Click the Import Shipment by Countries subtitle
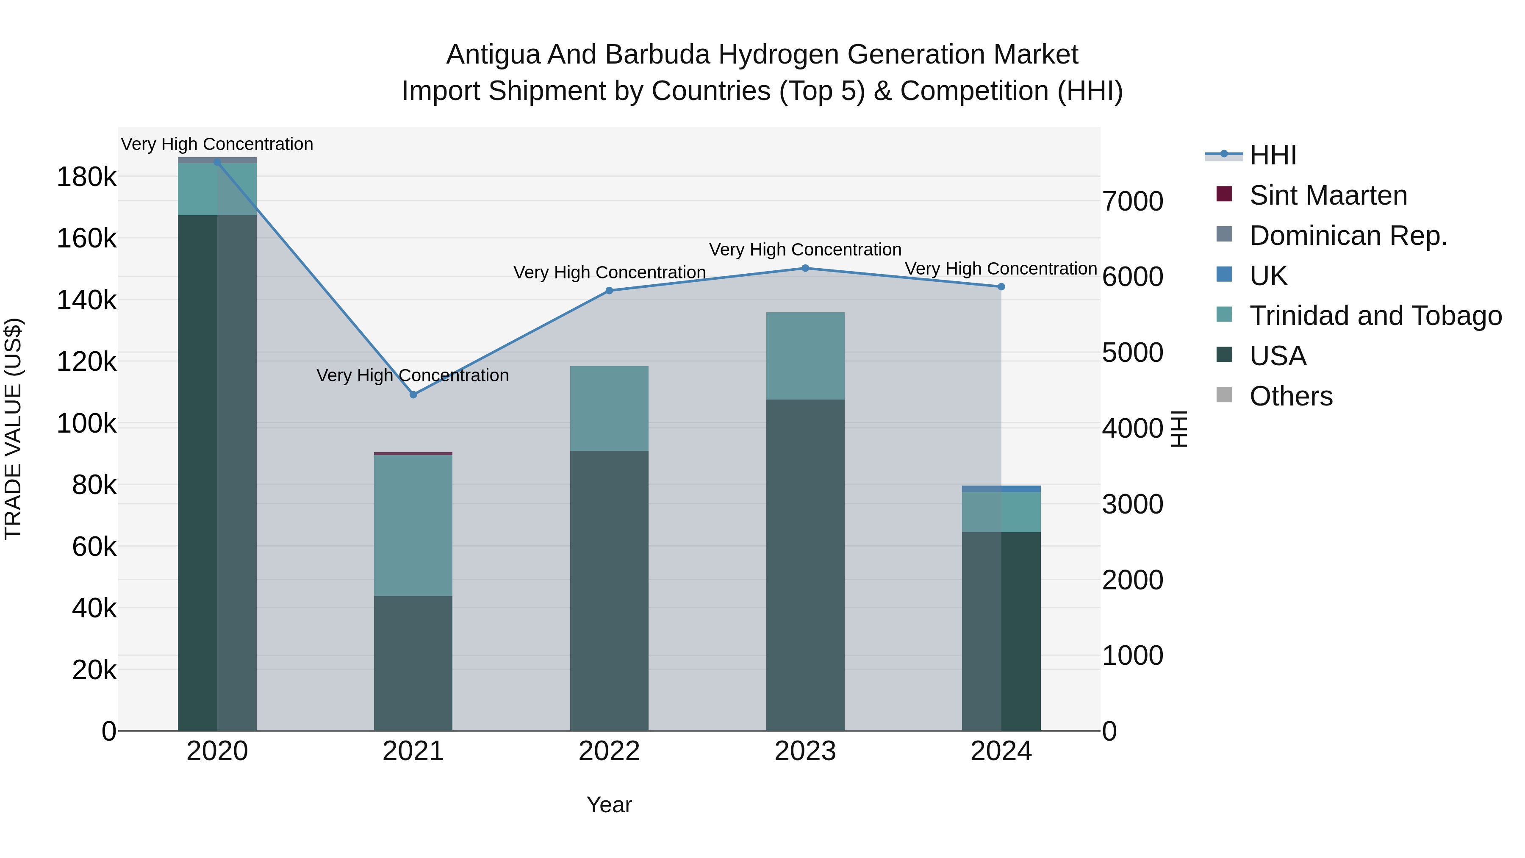1525x858 pixels. click(x=762, y=91)
